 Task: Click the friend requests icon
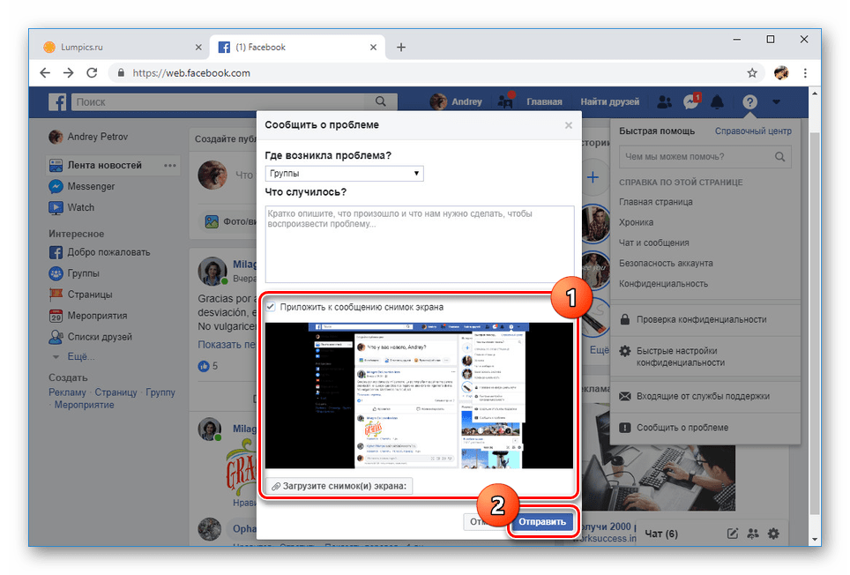[x=505, y=102]
